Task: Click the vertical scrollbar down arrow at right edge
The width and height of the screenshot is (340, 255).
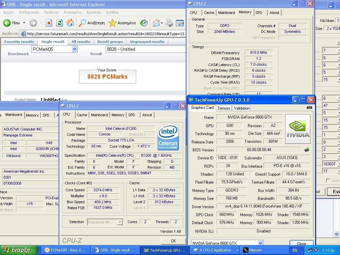Action: coord(337,234)
